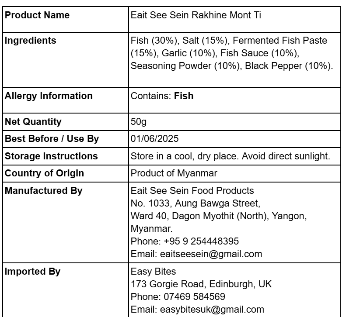Screen dimensions: 346x317
Task: Click the Product Name header cell
Action: [x=66, y=19]
